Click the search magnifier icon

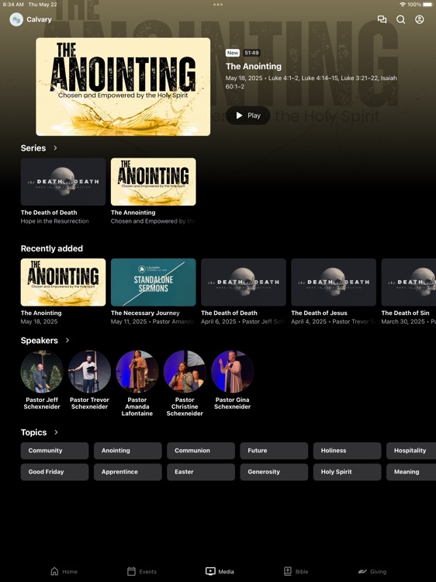401,19
